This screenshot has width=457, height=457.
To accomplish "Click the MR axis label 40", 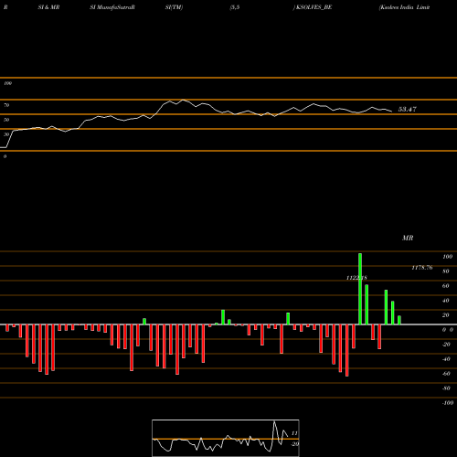I will 446,301.
